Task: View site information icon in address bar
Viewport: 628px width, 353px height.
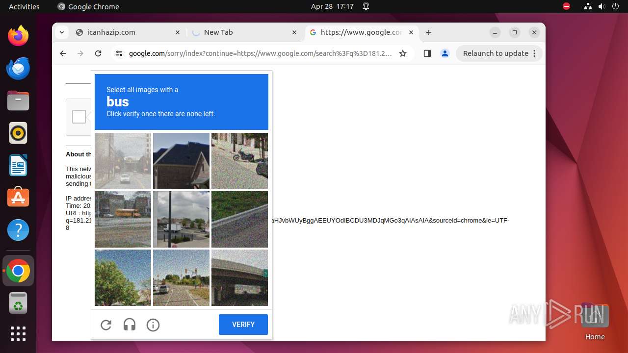Action: (x=119, y=53)
